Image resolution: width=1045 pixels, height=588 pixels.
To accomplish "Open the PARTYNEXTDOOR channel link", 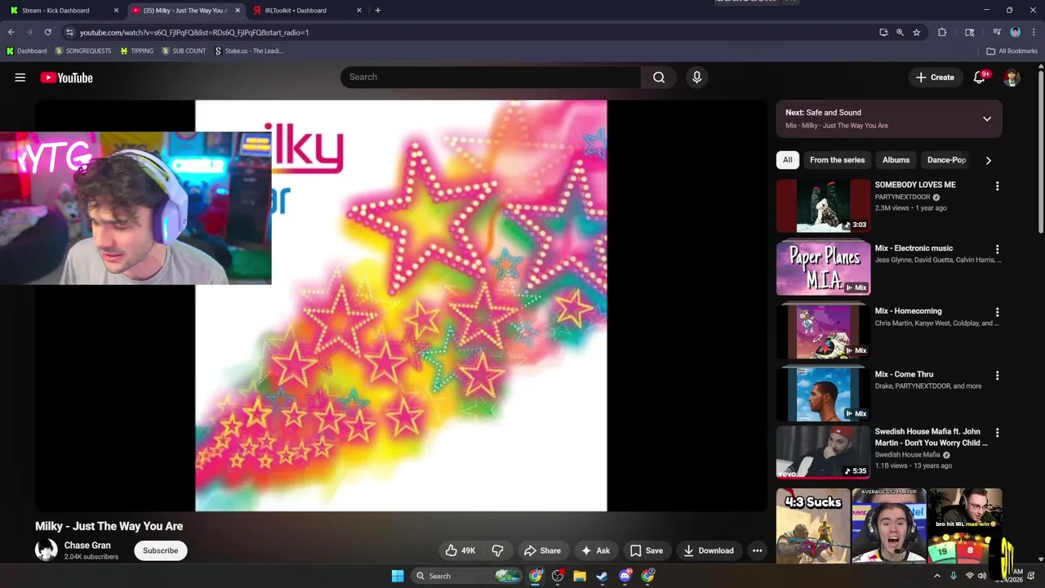I will 902,197.
